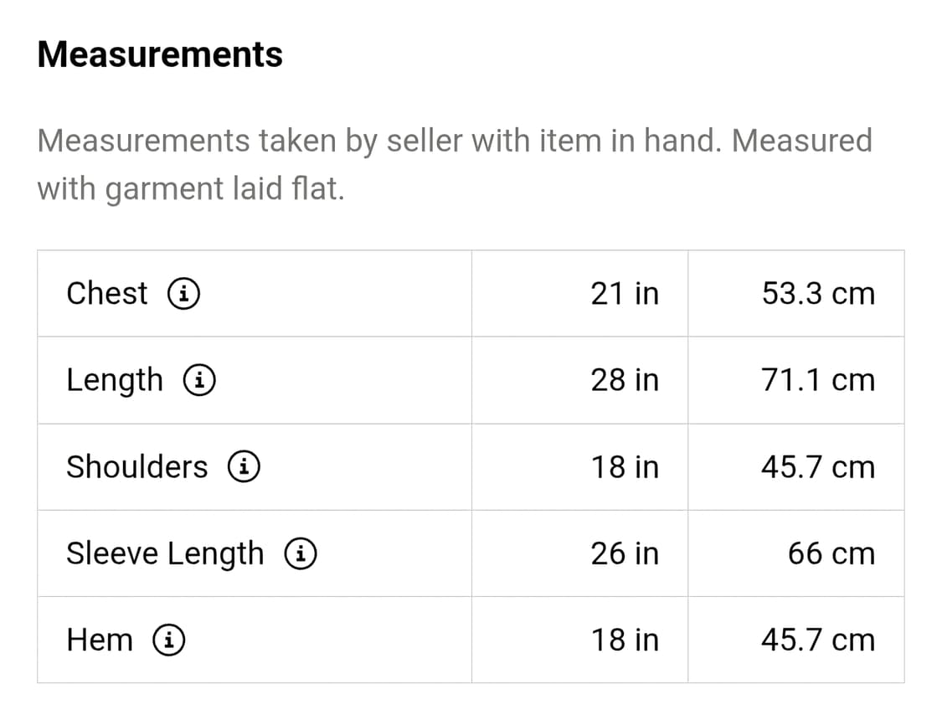The image size is (942, 715).
Task: Select the 71.1 cm length value
Action: tap(817, 381)
